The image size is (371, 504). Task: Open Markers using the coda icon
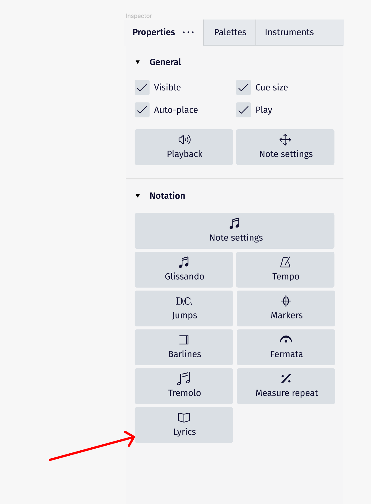tap(285, 301)
